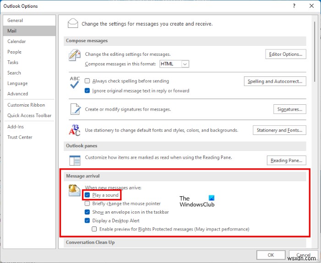This screenshot has height=263, width=321.
Task: Click 'Create or modify signatures for messages.' text
Action: 128,109
